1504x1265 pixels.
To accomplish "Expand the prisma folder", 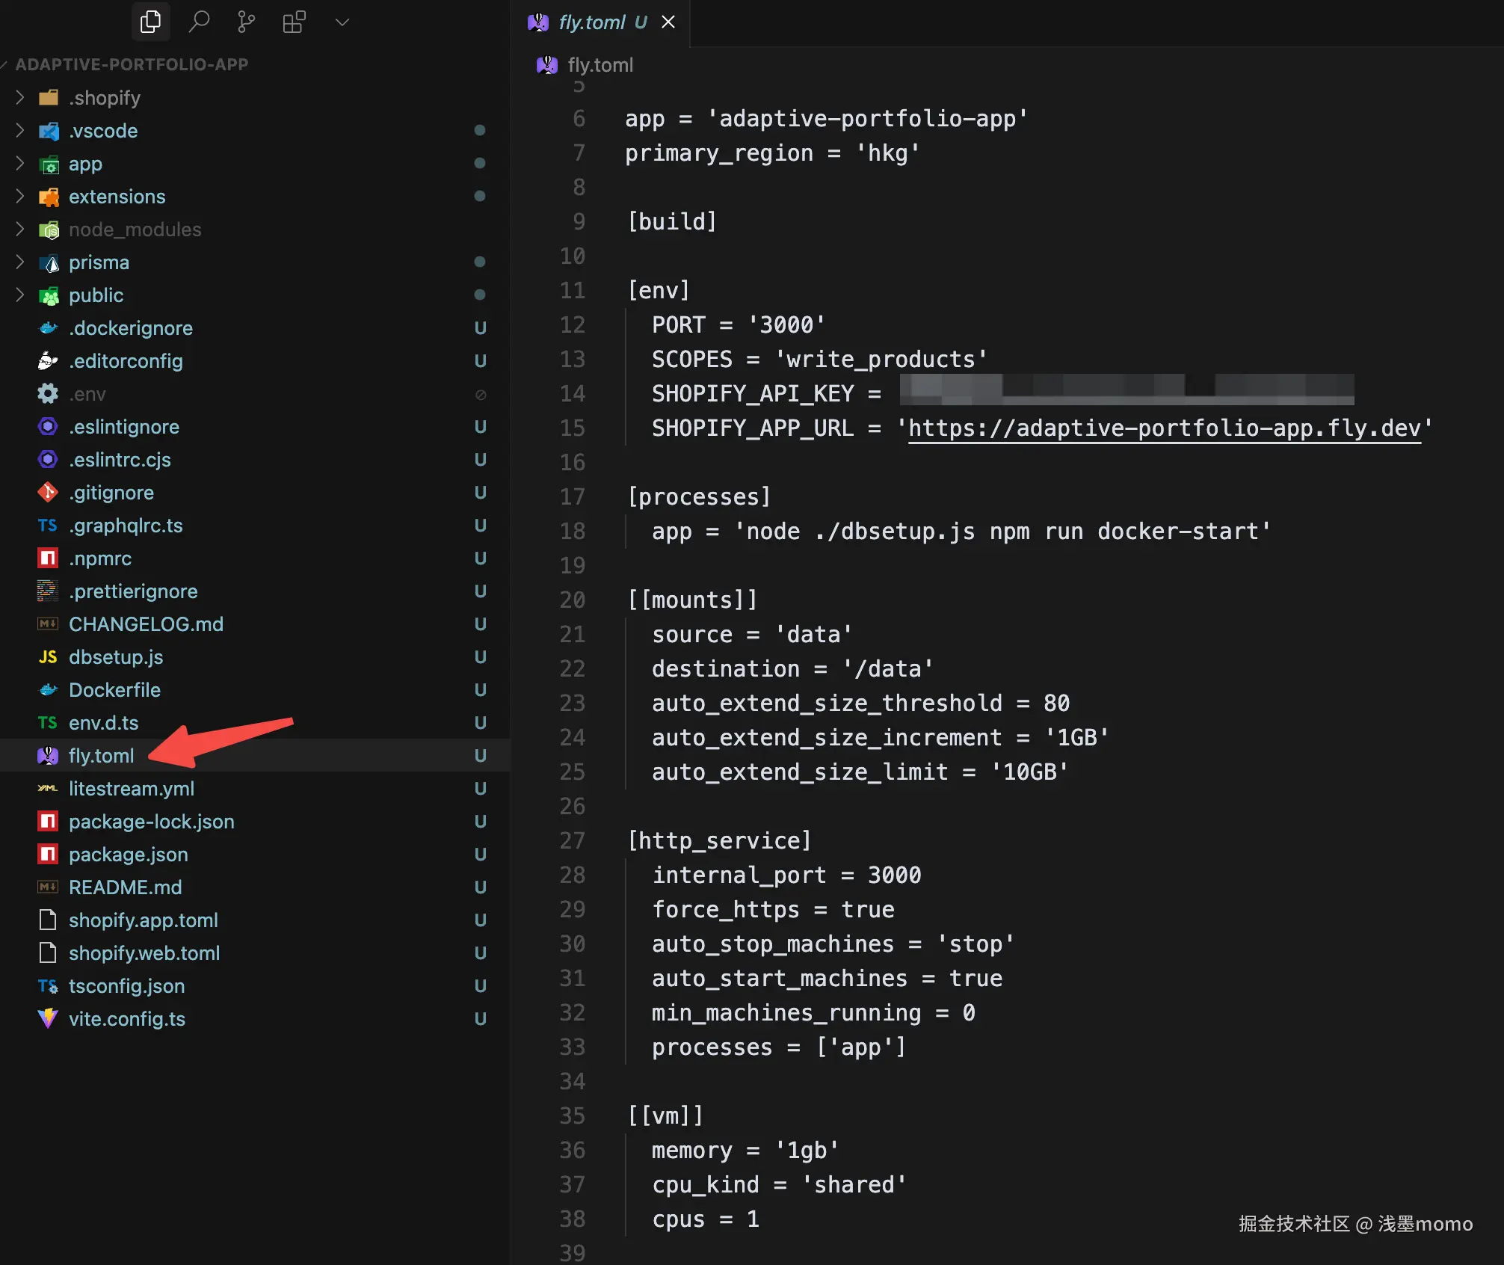I will point(20,262).
